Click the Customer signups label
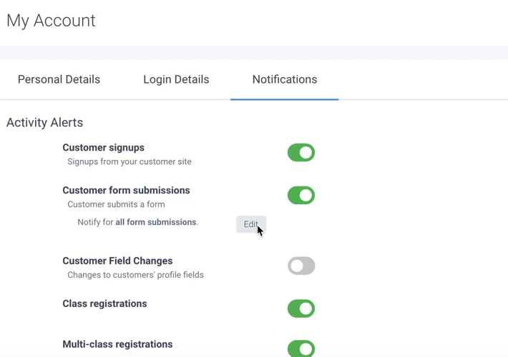The width and height of the screenshot is (508, 357). [103, 148]
